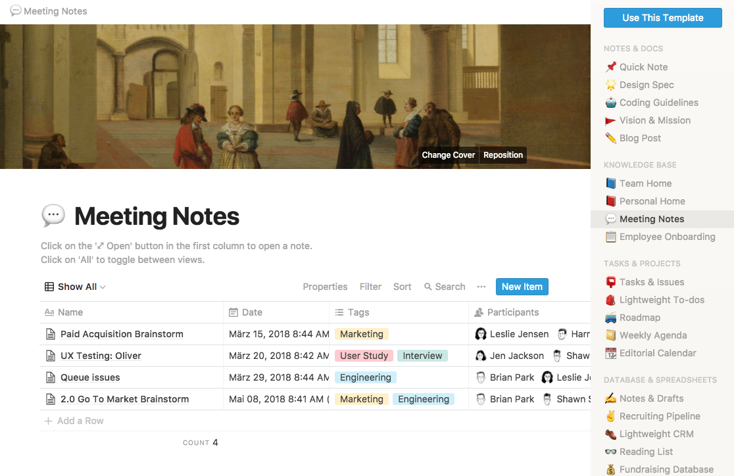Screen dimensions: 734x476
Task: Click the red flag icon for Vision & Mission
Action: coord(610,121)
